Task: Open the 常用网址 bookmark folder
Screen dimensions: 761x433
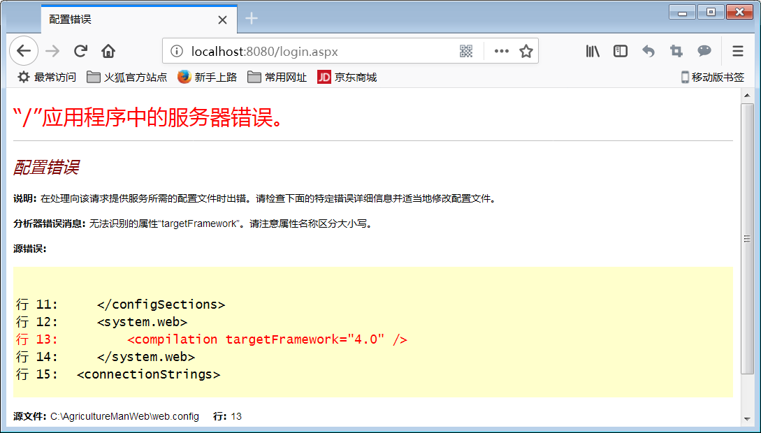Action: pos(277,77)
